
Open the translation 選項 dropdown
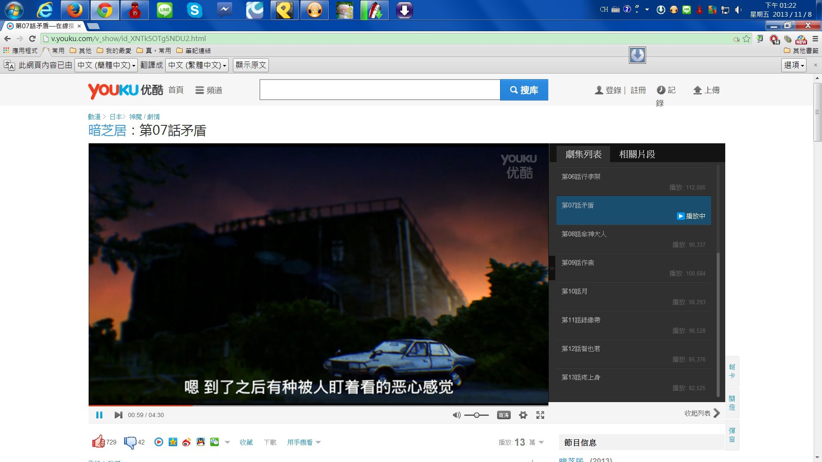point(794,65)
